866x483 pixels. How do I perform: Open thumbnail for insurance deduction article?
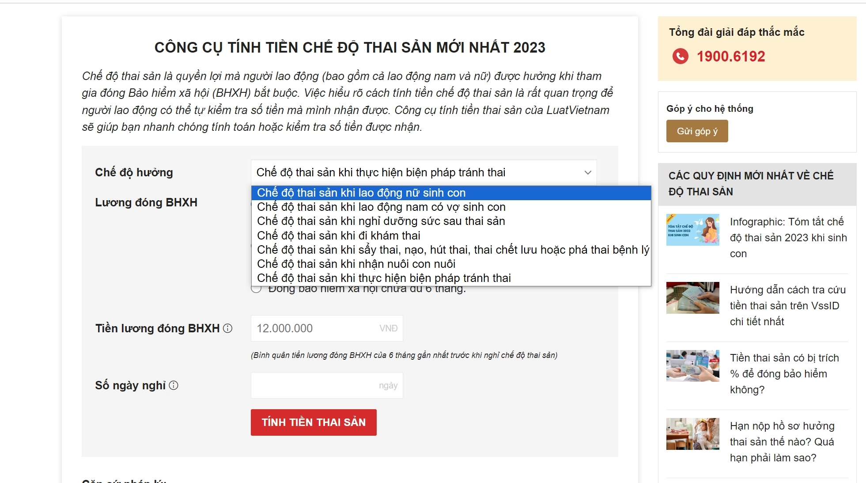point(692,366)
